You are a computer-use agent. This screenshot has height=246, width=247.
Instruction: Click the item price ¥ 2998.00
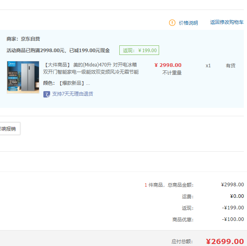pos(168,65)
